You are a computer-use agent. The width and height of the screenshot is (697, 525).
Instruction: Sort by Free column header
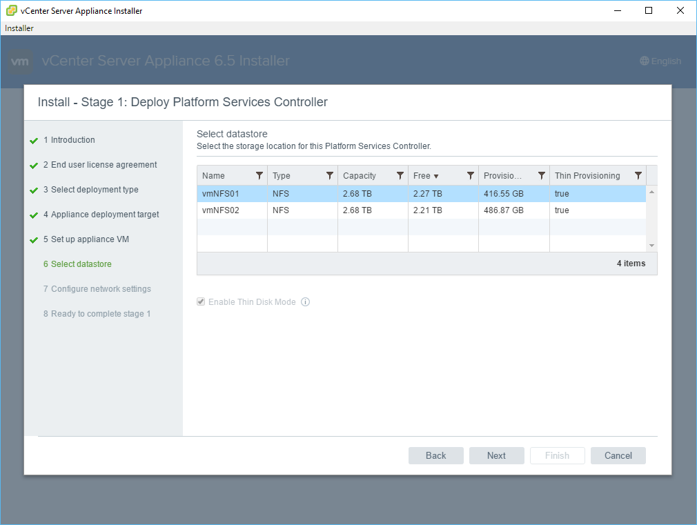(x=422, y=176)
